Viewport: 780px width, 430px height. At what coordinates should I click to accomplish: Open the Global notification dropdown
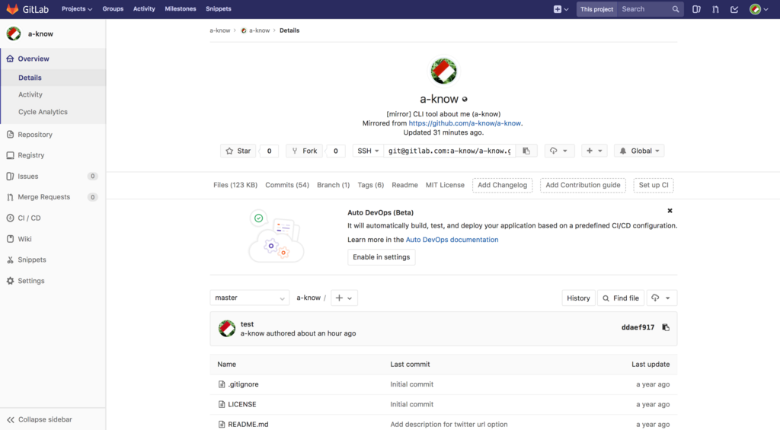click(639, 151)
